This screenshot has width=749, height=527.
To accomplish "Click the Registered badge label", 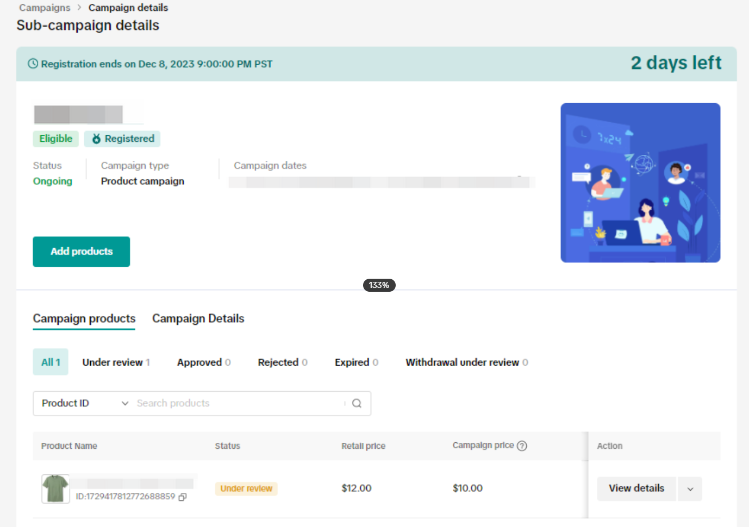I will pyautogui.click(x=129, y=139).
